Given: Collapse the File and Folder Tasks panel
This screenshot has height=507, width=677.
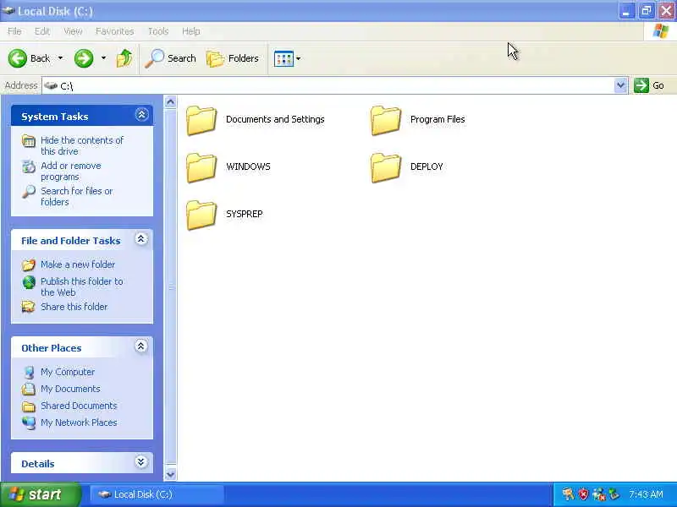Looking at the screenshot, I should (x=141, y=239).
